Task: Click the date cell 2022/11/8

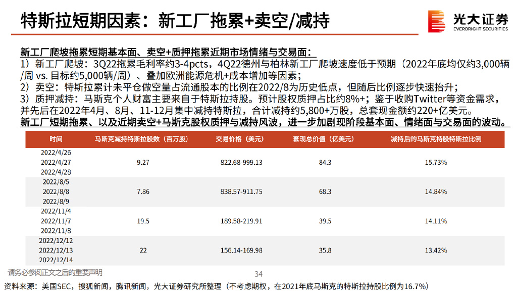Action: (56, 231)
